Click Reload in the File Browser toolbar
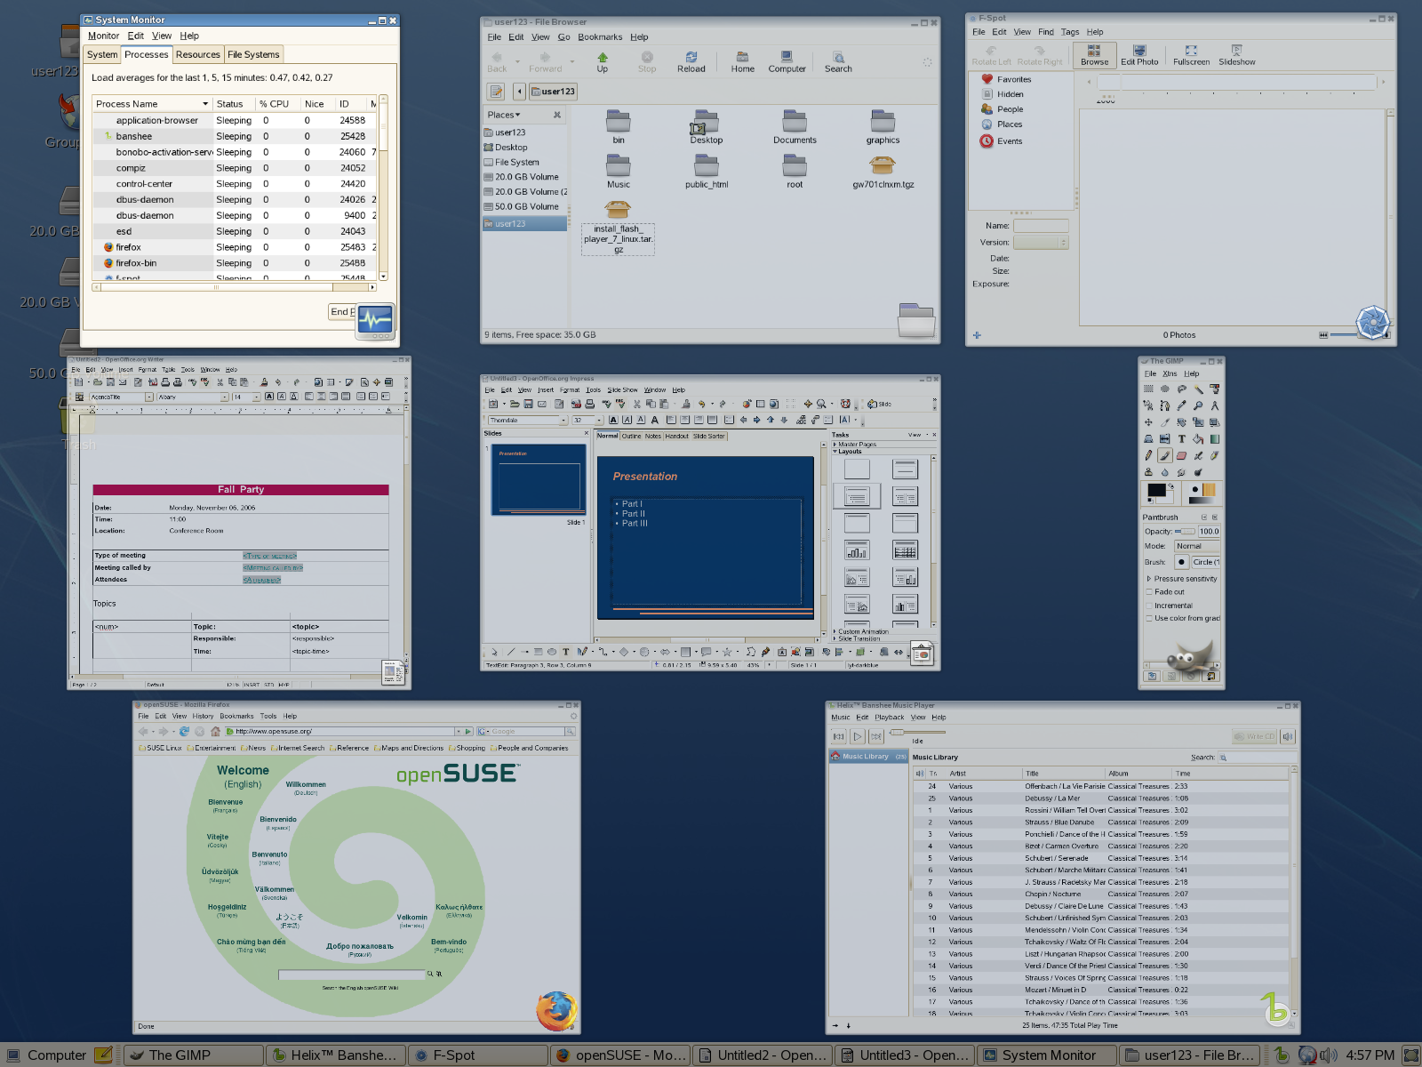This screenshot has height=1067, width=1422. click(x=691, y=61)
